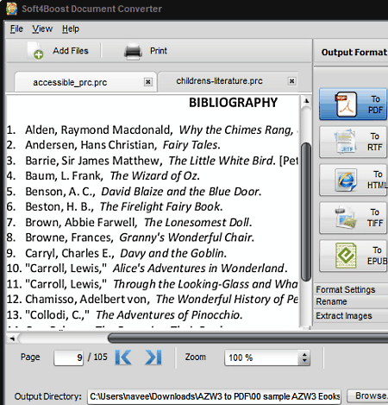Click entry 'Brown, Abbie Farwell, The Lonesomest Doll'
Image resolution: width=388 pixels, height=405 pixels.
[x=129, y=223]
